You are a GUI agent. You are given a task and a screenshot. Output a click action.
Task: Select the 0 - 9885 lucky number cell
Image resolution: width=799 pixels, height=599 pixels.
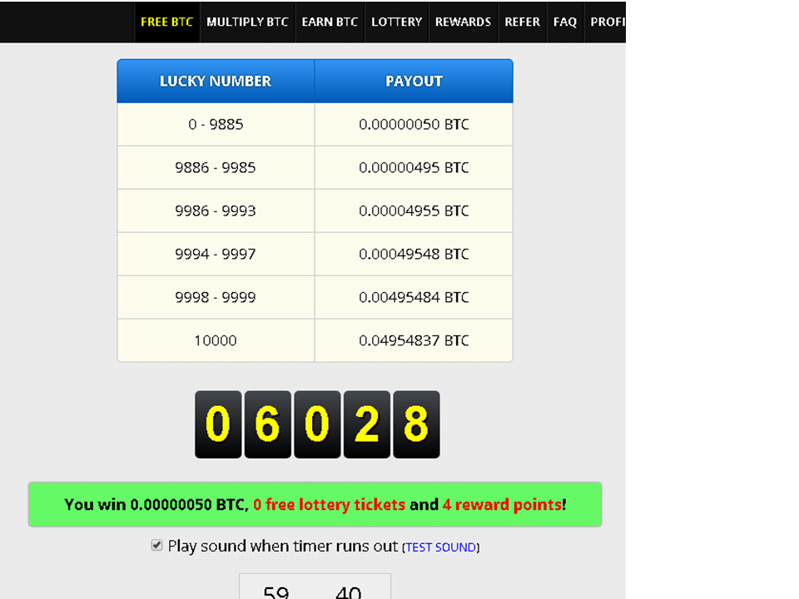[216, 124]
